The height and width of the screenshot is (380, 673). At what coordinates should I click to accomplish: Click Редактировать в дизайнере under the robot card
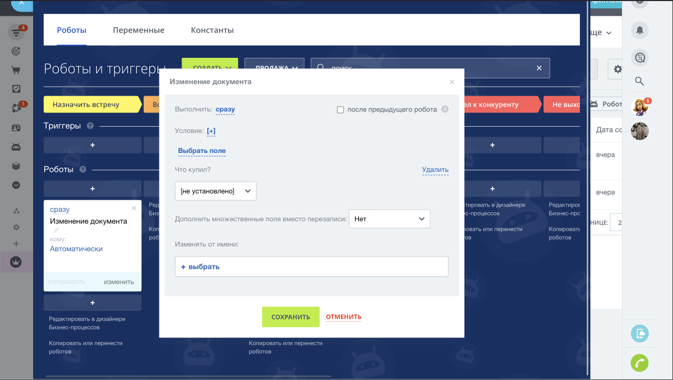[x=87, y=323]
